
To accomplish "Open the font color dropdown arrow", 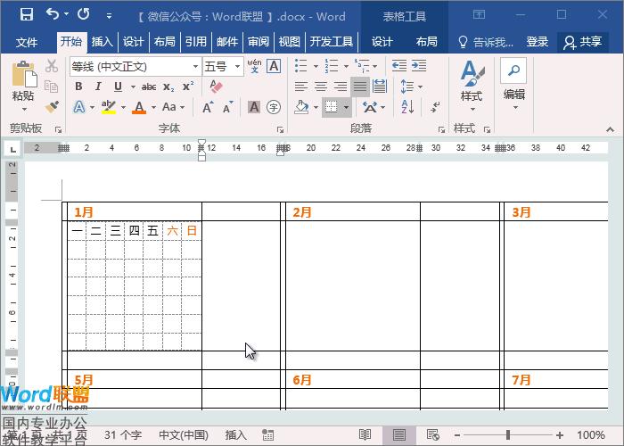I will point(153,107).
